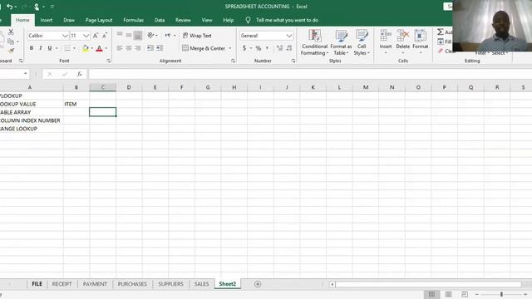
Task: Click the Increase Indent icon
Action: pos(159,48)
